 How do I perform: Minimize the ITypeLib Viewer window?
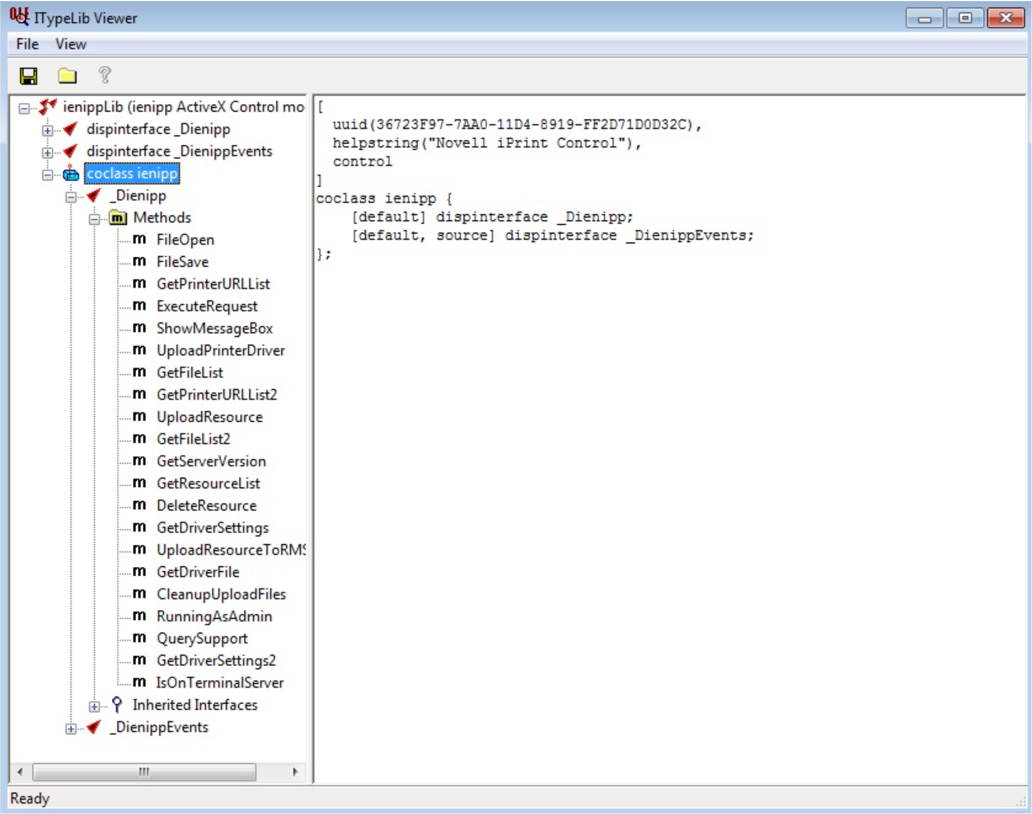(925, 18)
